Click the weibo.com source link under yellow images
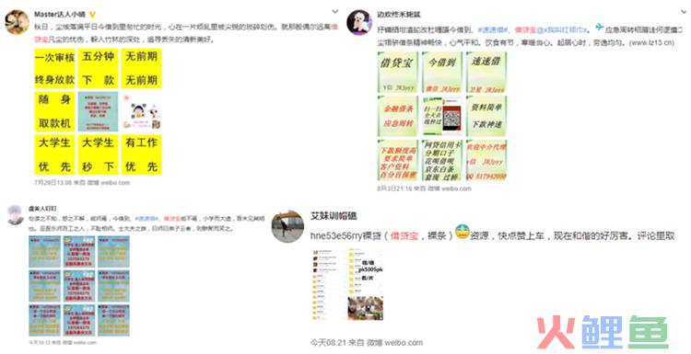Image resolution: width=691 pixels, height=354 pixels. pos(115,182)
